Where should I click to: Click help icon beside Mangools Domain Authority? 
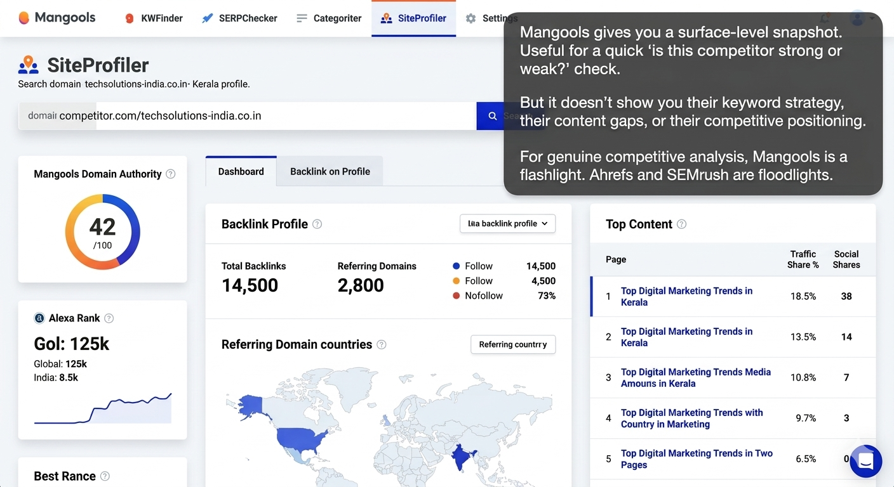point(170,174)
